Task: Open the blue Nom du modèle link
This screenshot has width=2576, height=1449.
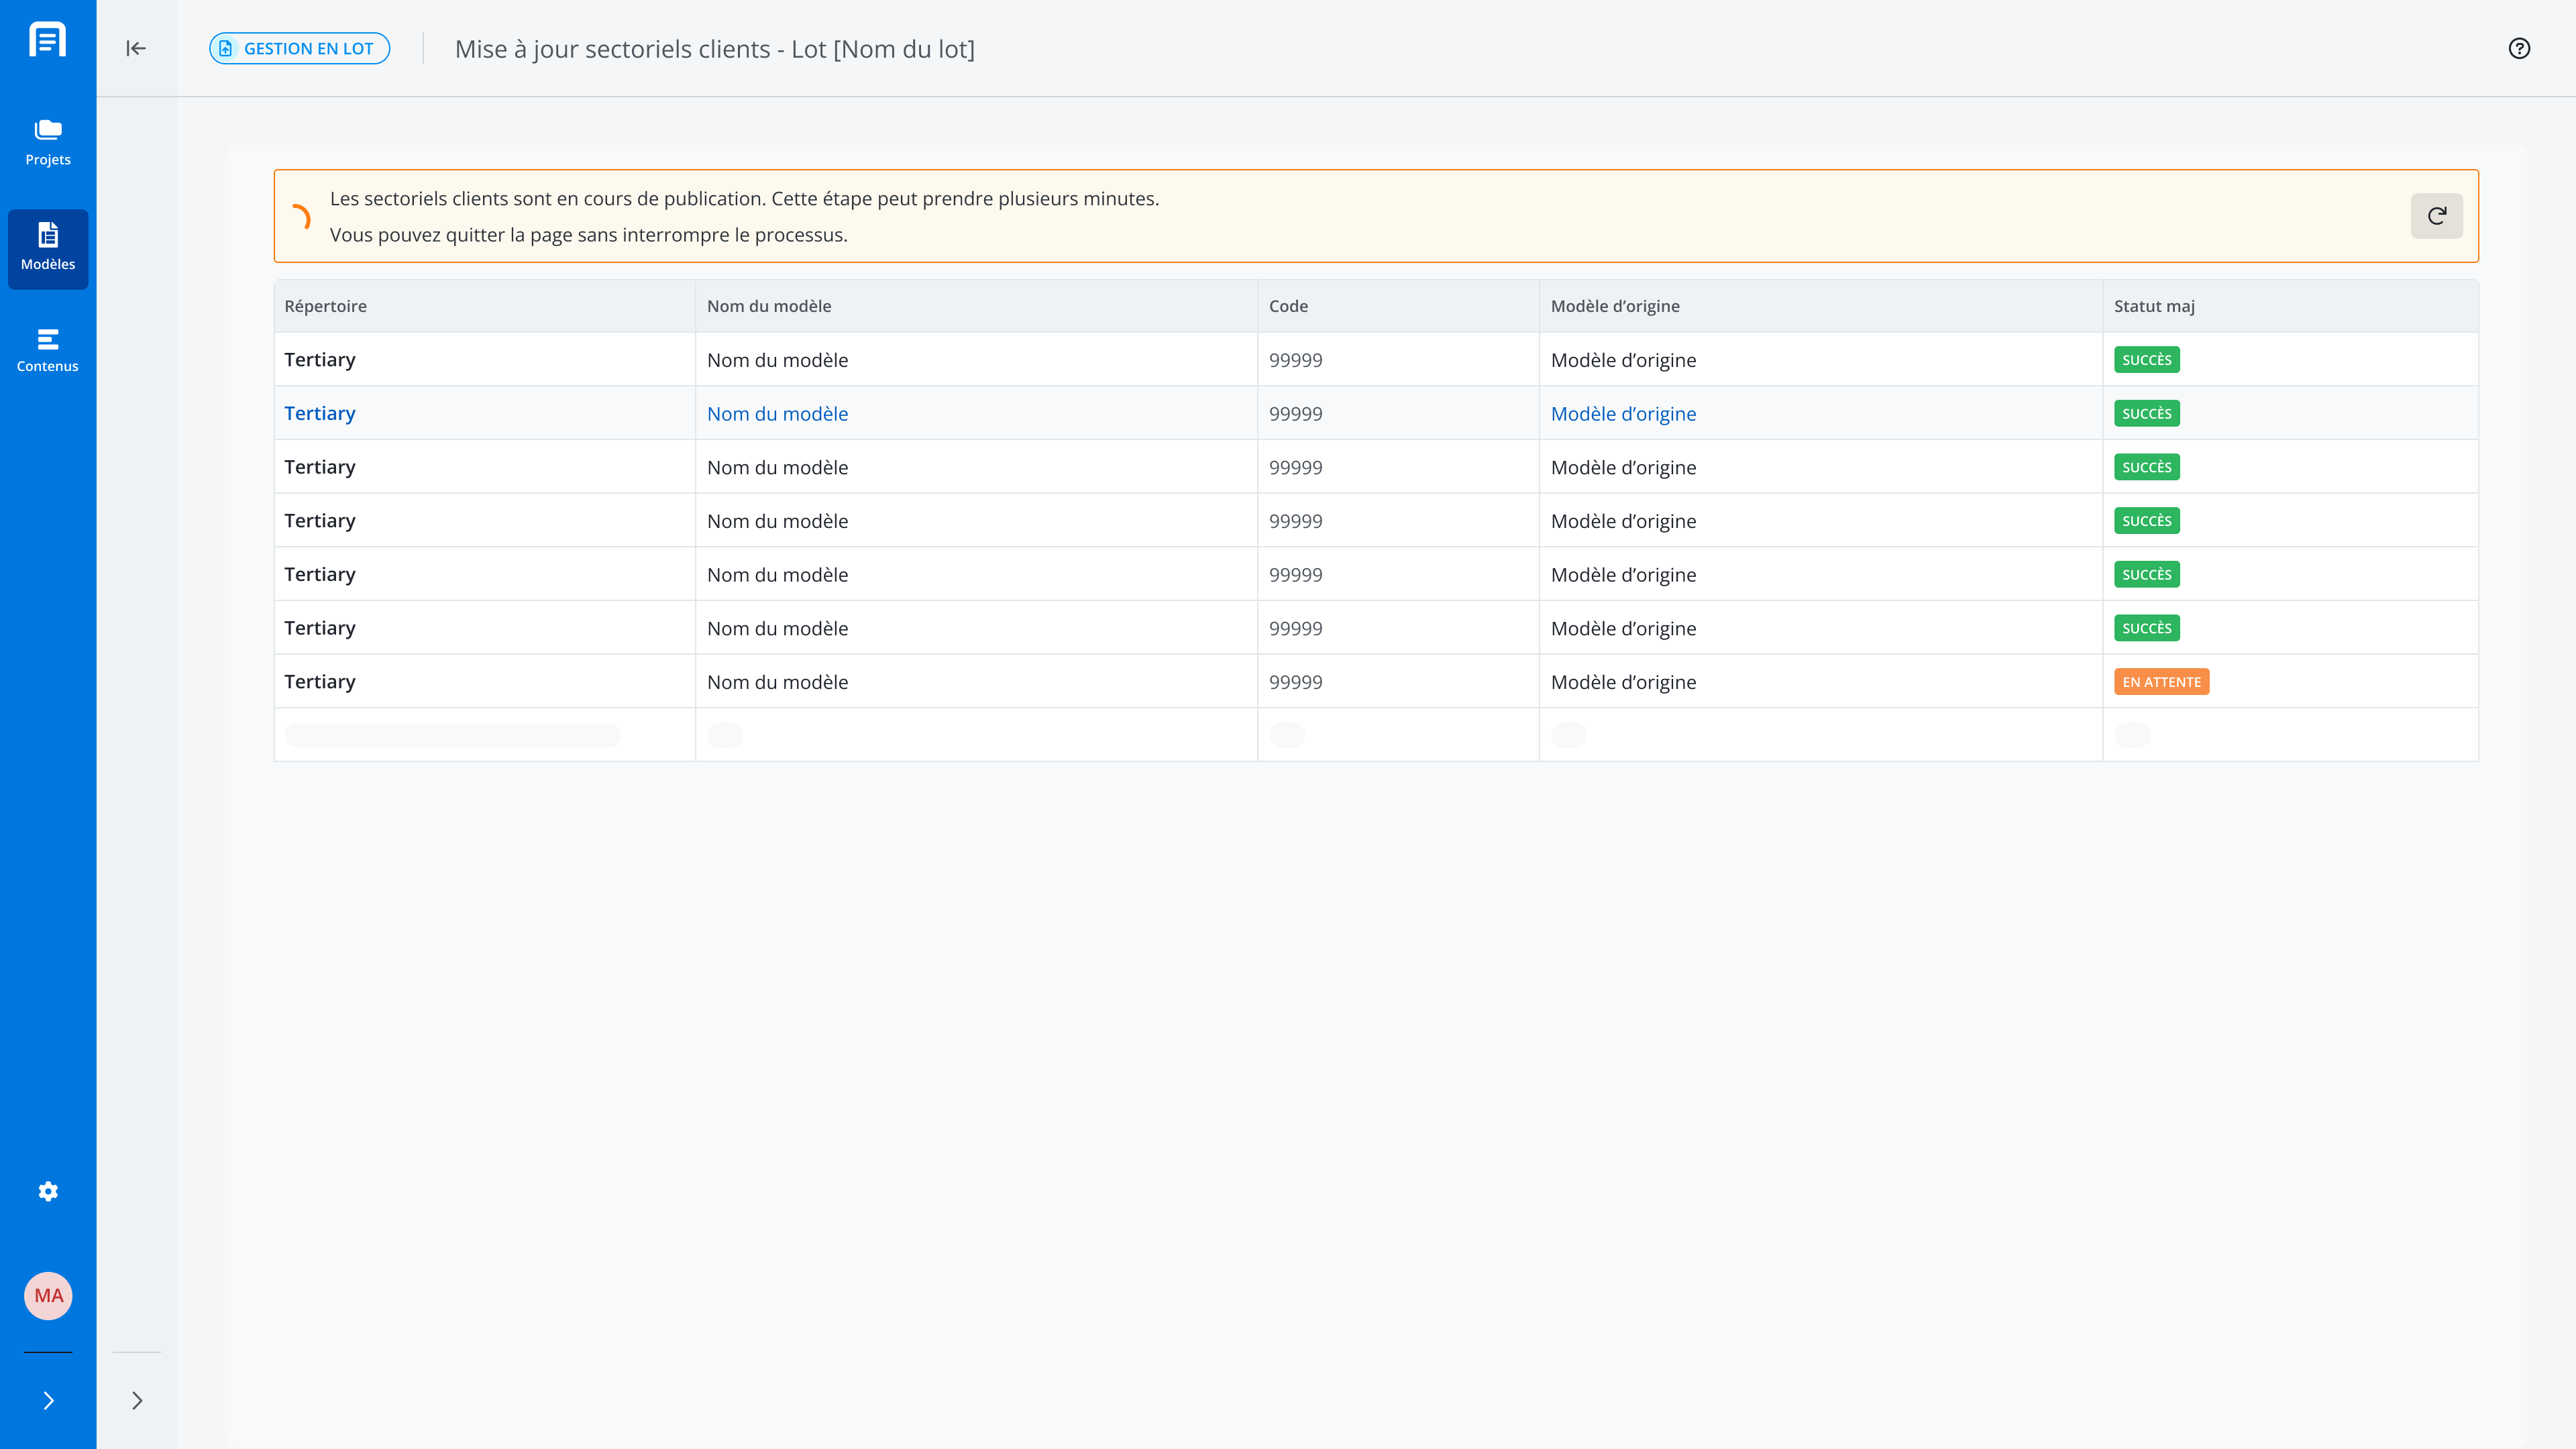Action: [x=777, y=413]
